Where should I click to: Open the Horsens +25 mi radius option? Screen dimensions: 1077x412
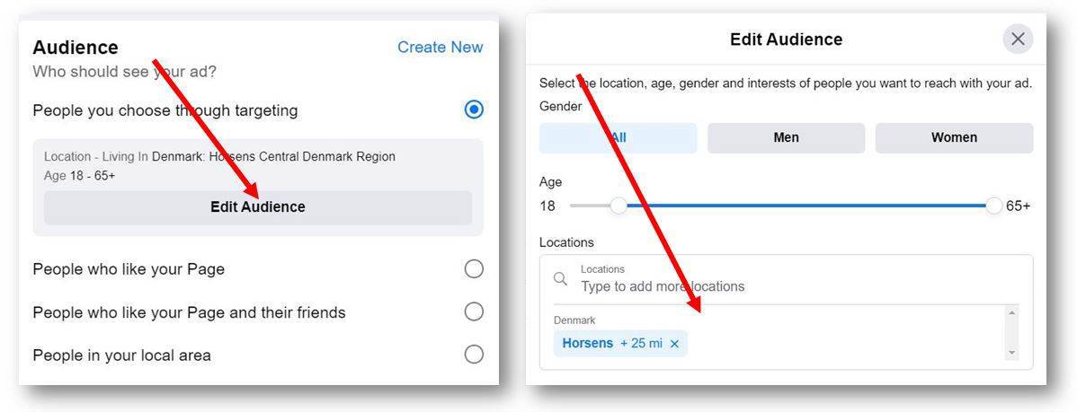[642, 344]
